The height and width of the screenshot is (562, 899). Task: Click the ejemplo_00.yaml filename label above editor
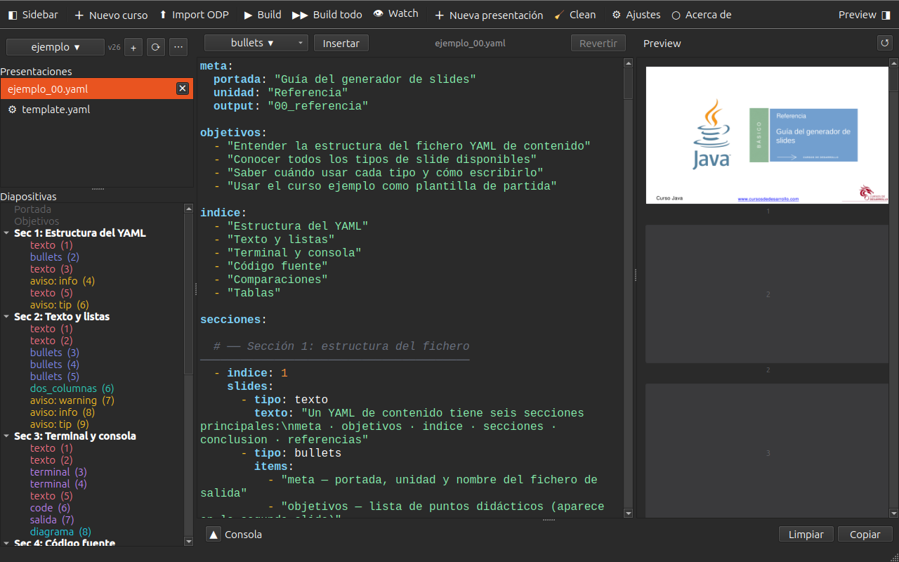pos(470,44)
